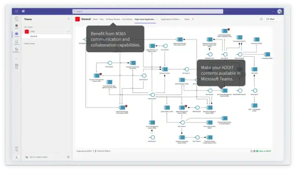Open Help in left rail
The width and height of the screenshot is (296, 171).
[x=17, y=149]
